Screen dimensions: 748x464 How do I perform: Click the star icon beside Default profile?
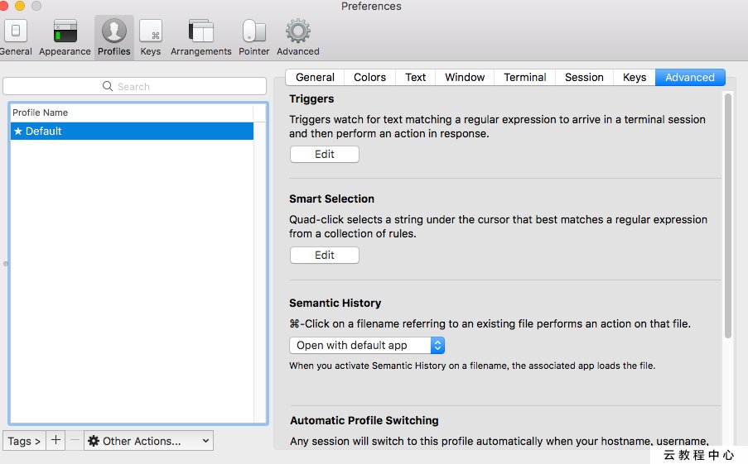coord(18,131)
